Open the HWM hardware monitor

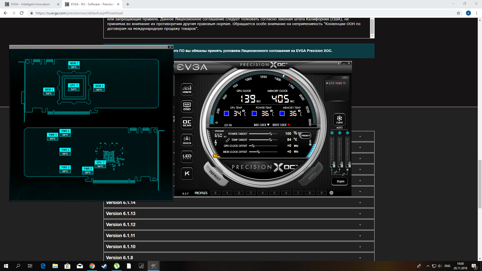click(x=187, y=89)
